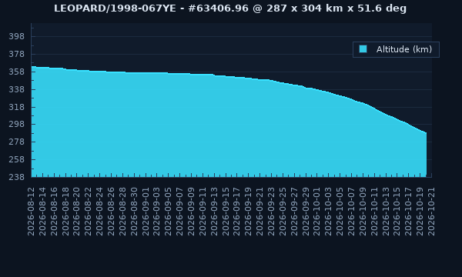
Task: Click the x-axis date 2026-09-23
Action: pyautogui.click(x=271, y=212)
